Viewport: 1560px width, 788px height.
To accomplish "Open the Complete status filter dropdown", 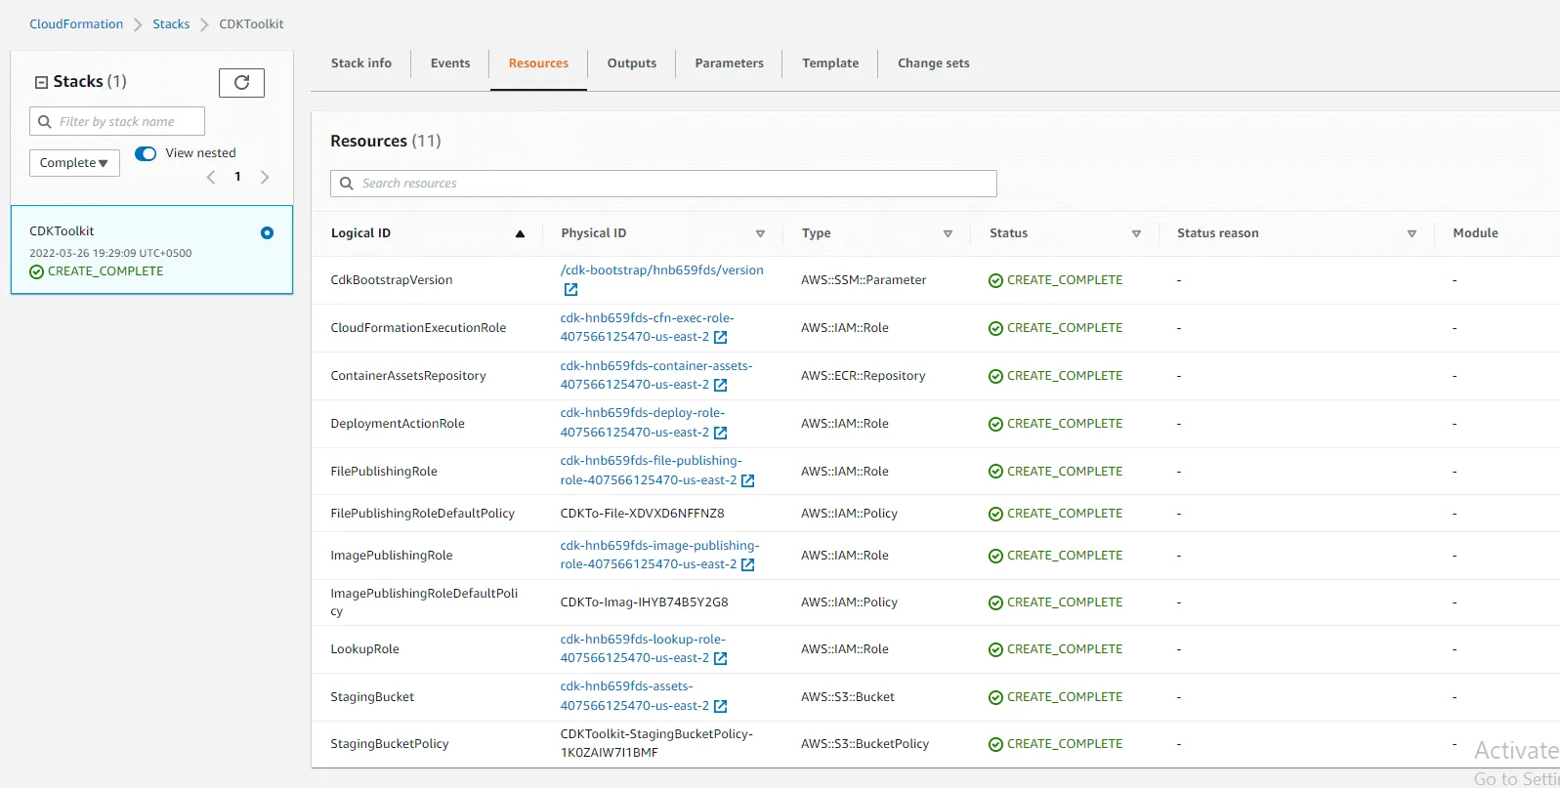I will tap(74, 163).
